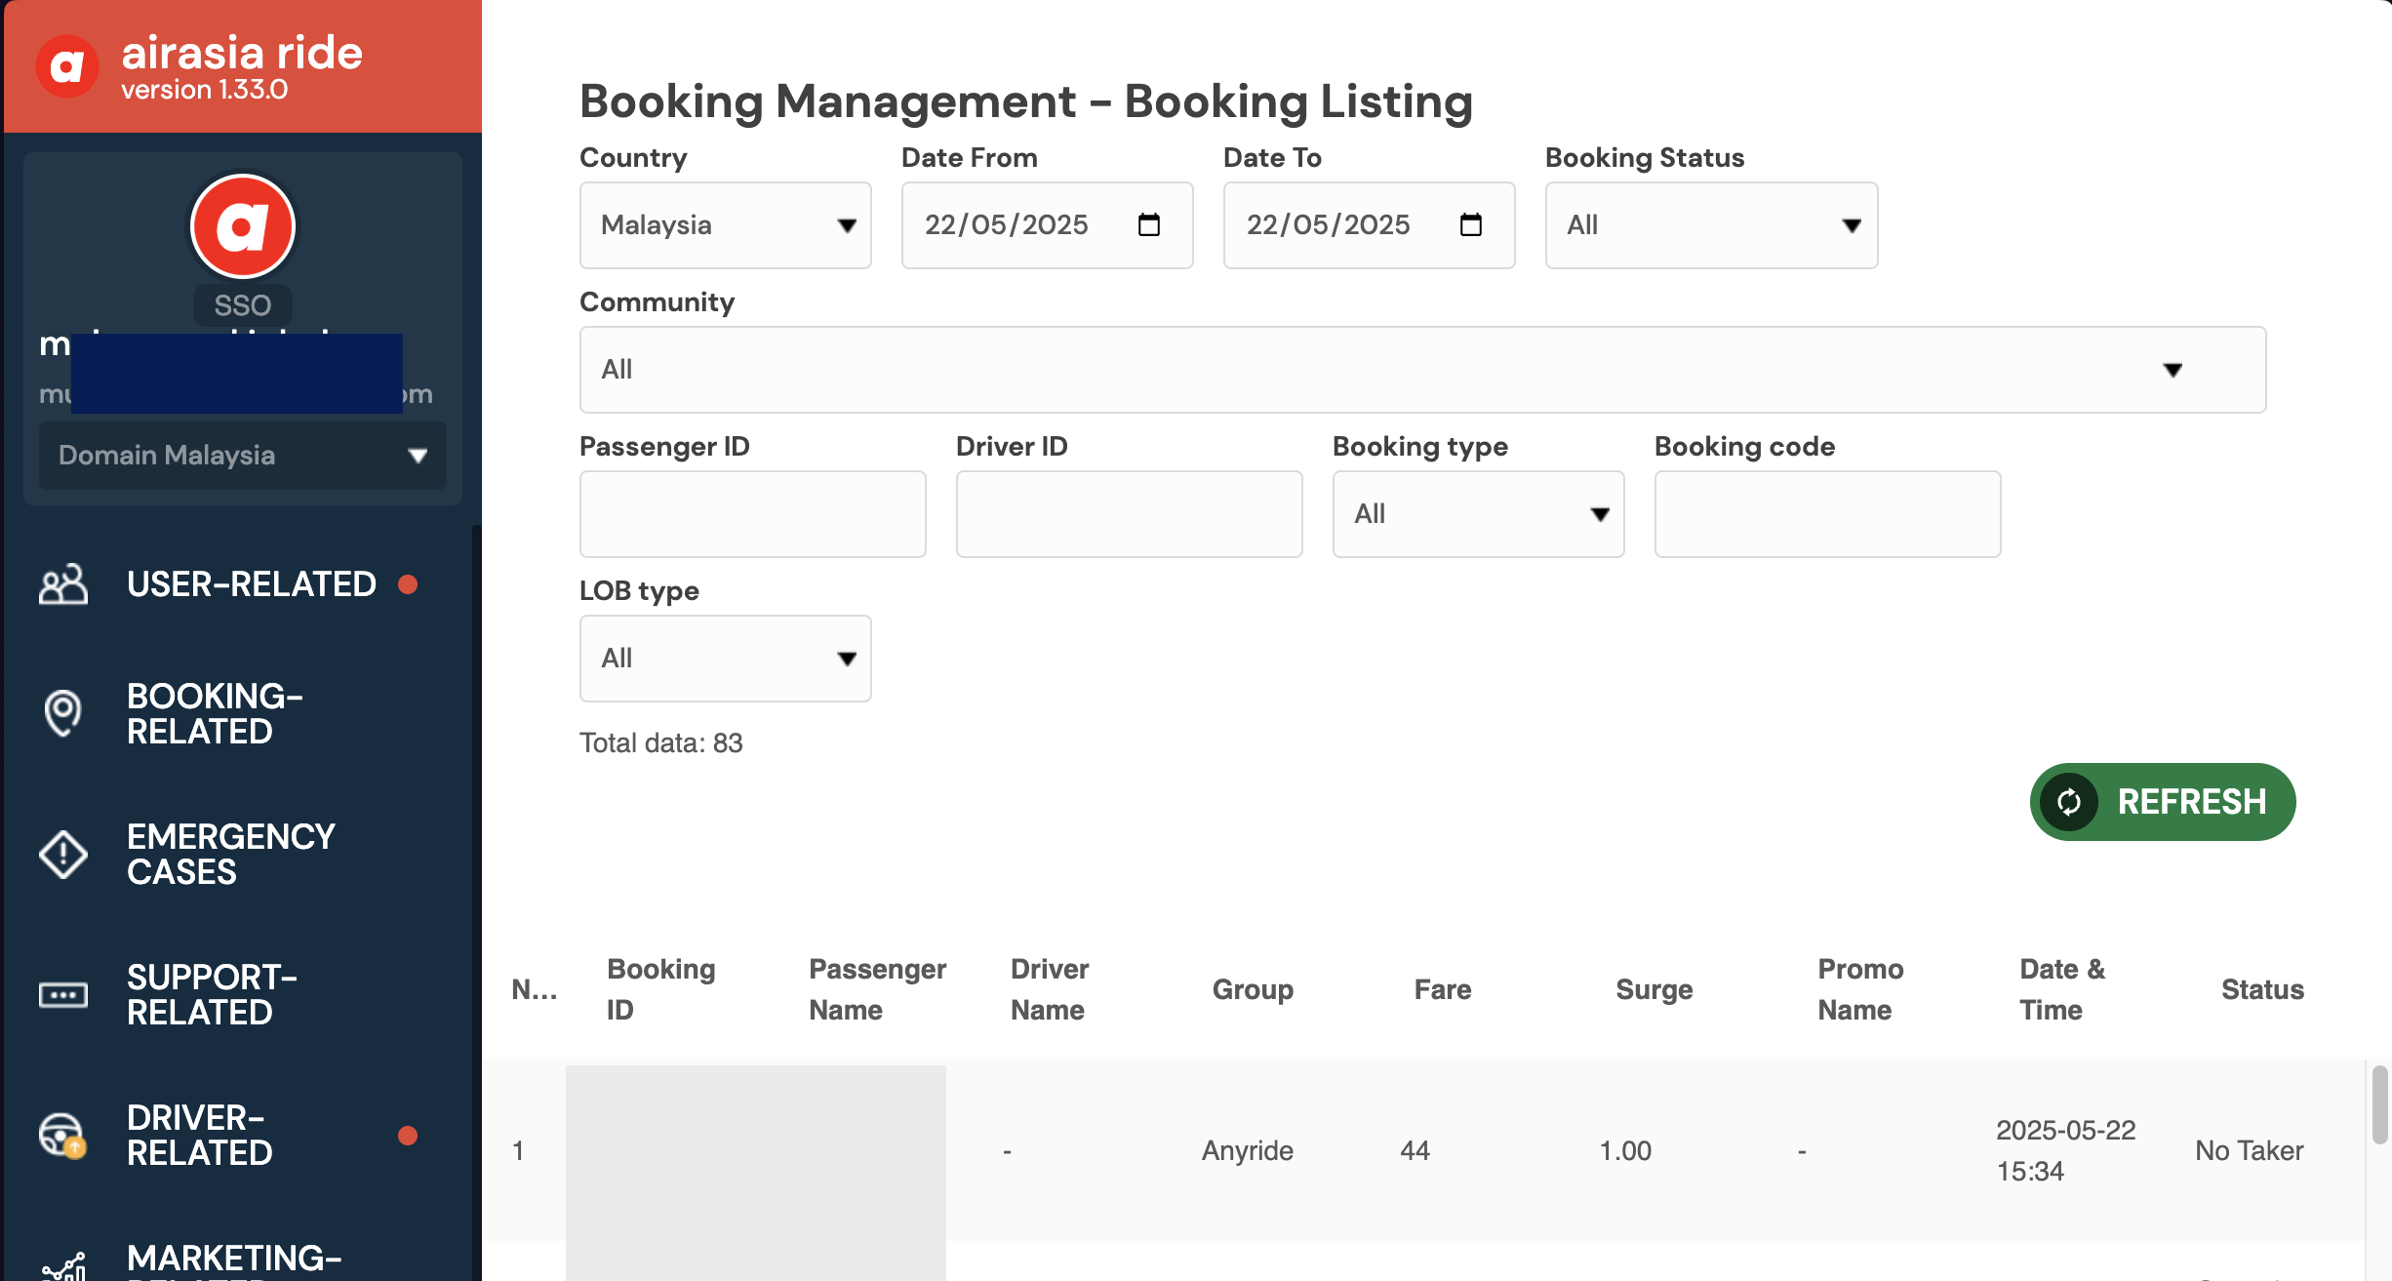
Task: Click the Fare column header
Action: point(1443,989)
